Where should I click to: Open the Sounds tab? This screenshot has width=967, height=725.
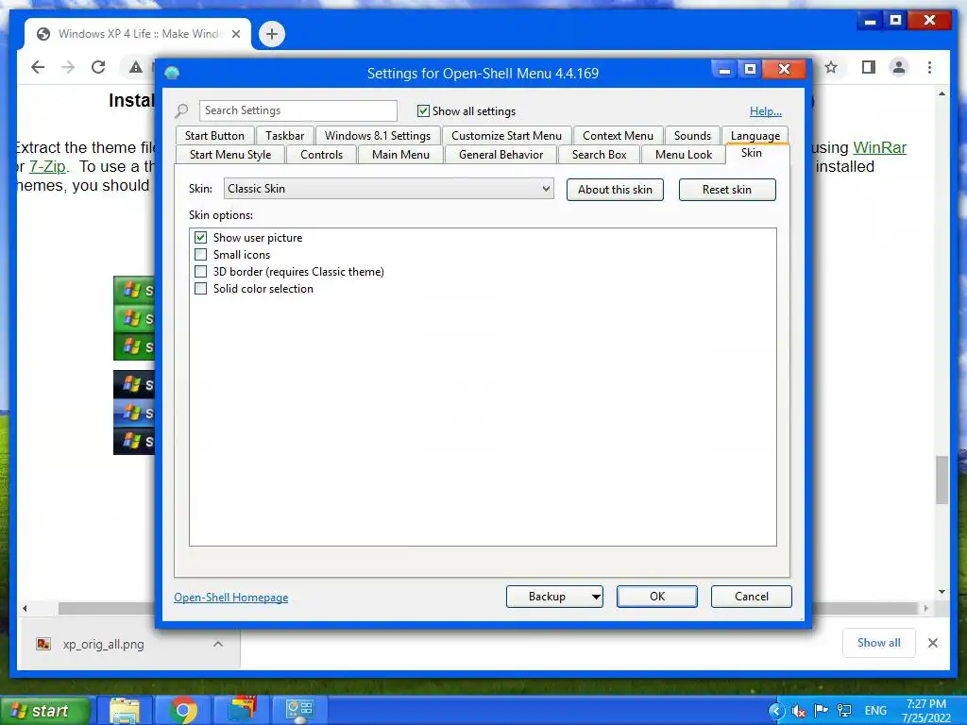(692, 136)
